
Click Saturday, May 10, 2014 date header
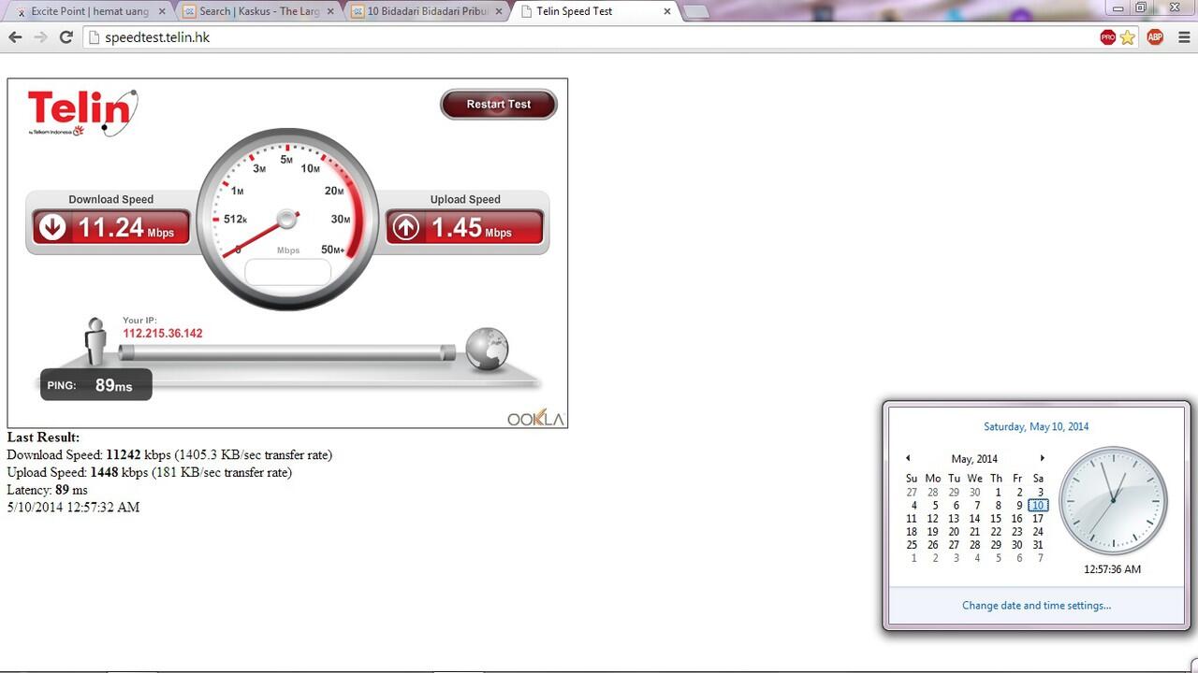click(1036, 426)
